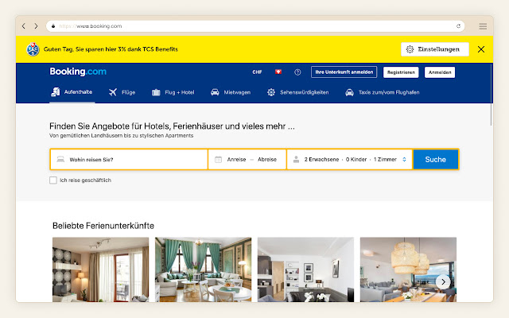The width and height of the screenshot is (509, 318).
Task: Go forward with the browser forward arrow
Action: point(36,26)
